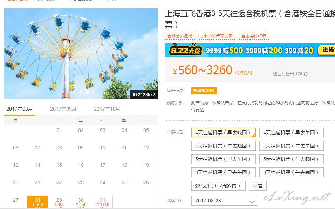Screen dimensions: 335x209
Task: Select the 补差 product option
Action: coord(258,186)
